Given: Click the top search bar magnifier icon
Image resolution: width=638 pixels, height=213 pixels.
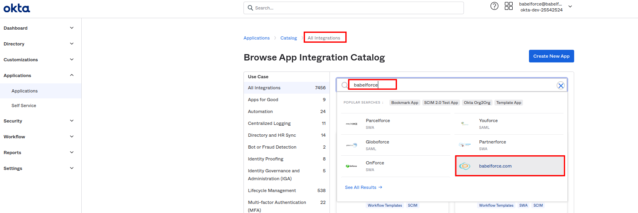Looking at the screenshot, I should 250,8.
